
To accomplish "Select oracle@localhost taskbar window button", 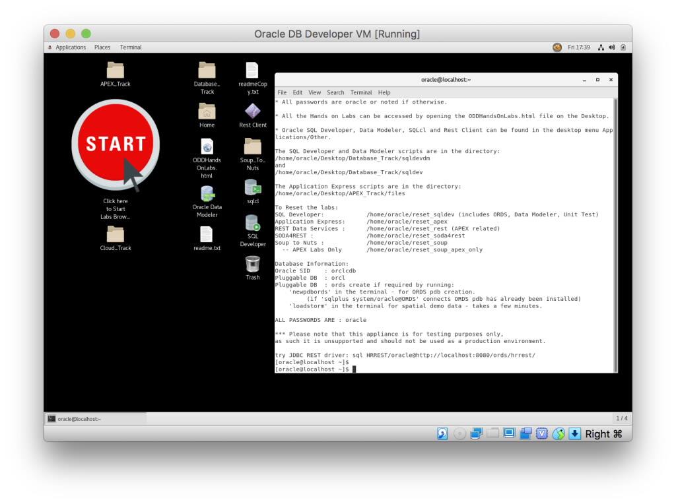I will tap(96, 419).
